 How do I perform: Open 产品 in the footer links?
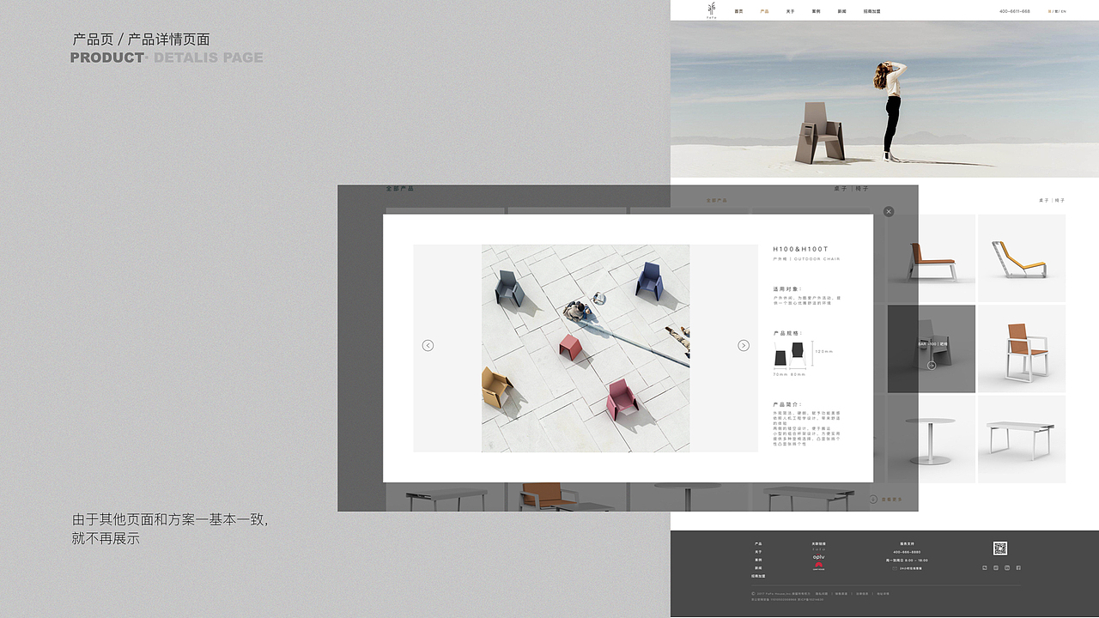coord(758,543)
